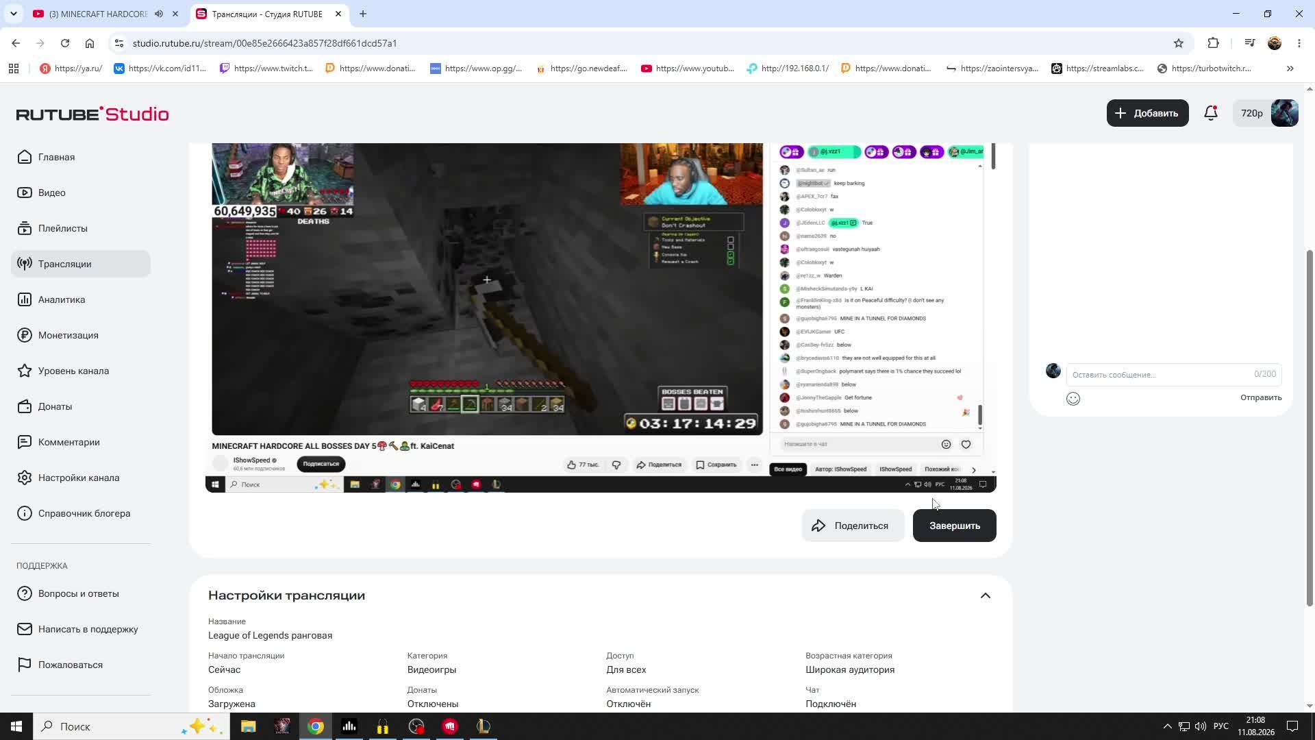Send the chat message with Отправить

point(1261,397)
